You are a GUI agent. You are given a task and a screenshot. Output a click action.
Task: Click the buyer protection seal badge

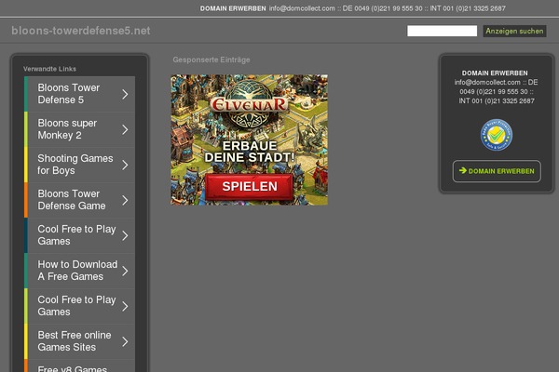[x=497, y=135]
